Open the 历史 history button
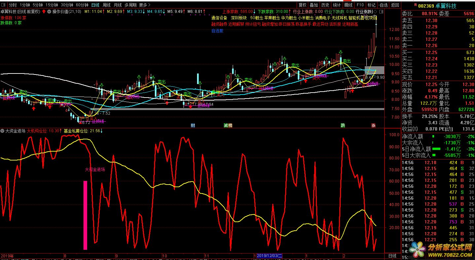Viewport: 475px width, 260px height. [325, 5]
